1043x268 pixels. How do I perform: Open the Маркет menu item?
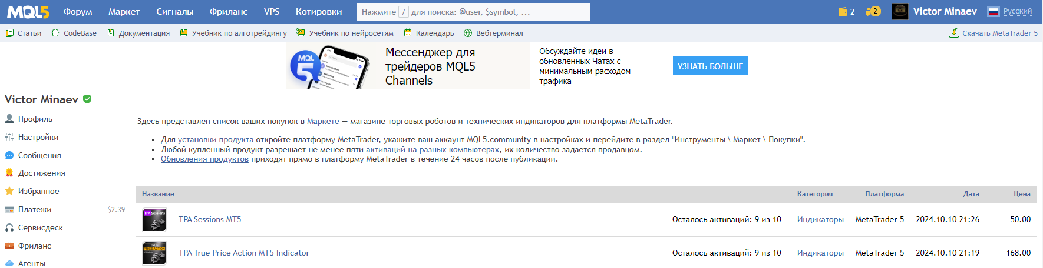[124, 12]
